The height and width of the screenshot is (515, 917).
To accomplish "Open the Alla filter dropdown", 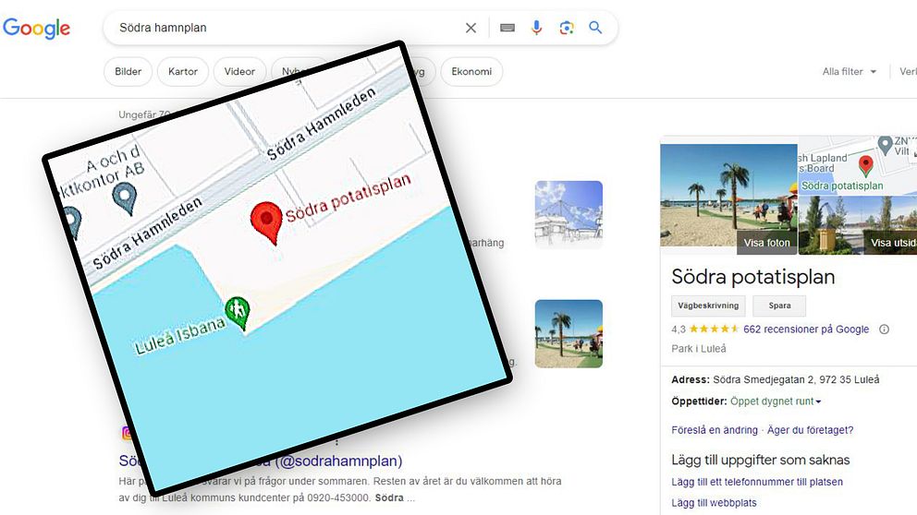I will click(850, 71).
